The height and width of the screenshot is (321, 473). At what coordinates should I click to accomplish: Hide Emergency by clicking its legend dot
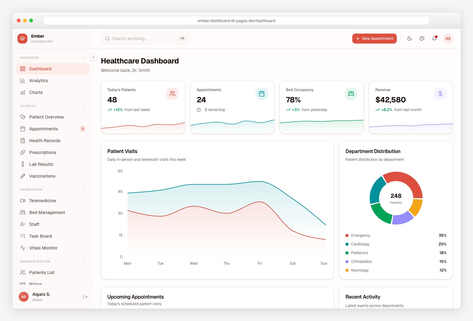pos(347,235)
